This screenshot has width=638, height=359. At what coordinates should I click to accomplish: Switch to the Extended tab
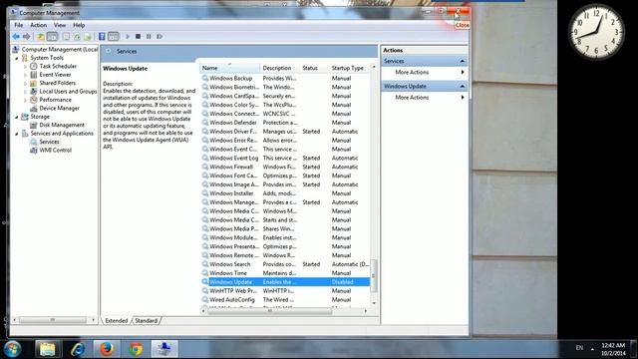(117, 321)
